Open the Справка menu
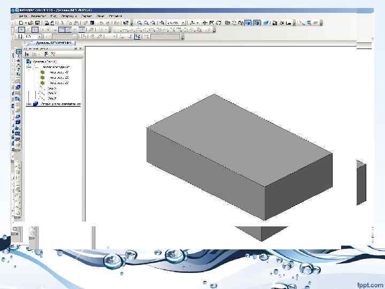 [x=115, y=16]
